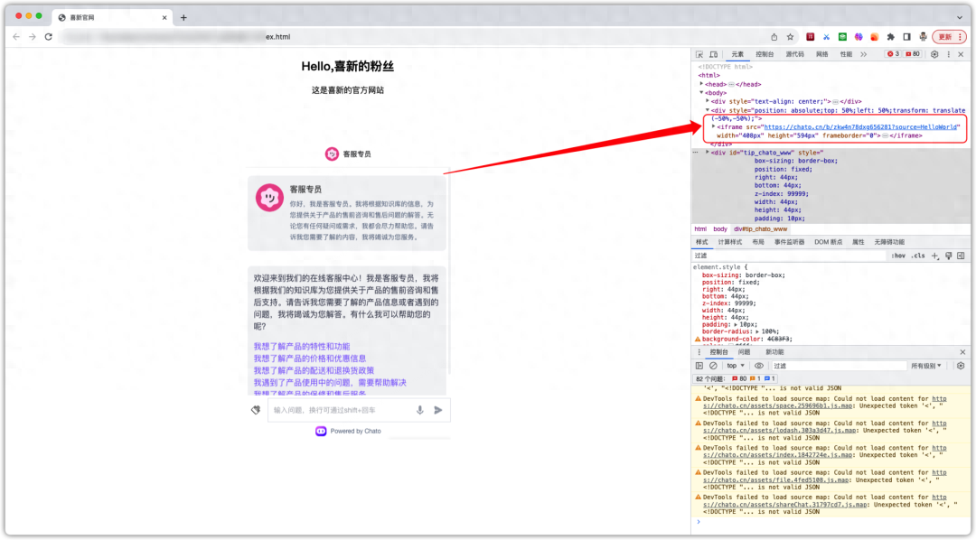
Task: Click voice input microphone in chat
Action: click(420, 410)
